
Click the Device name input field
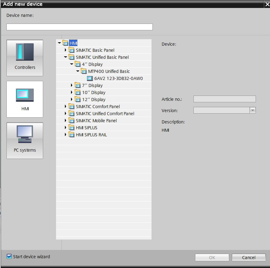[80, 27]
